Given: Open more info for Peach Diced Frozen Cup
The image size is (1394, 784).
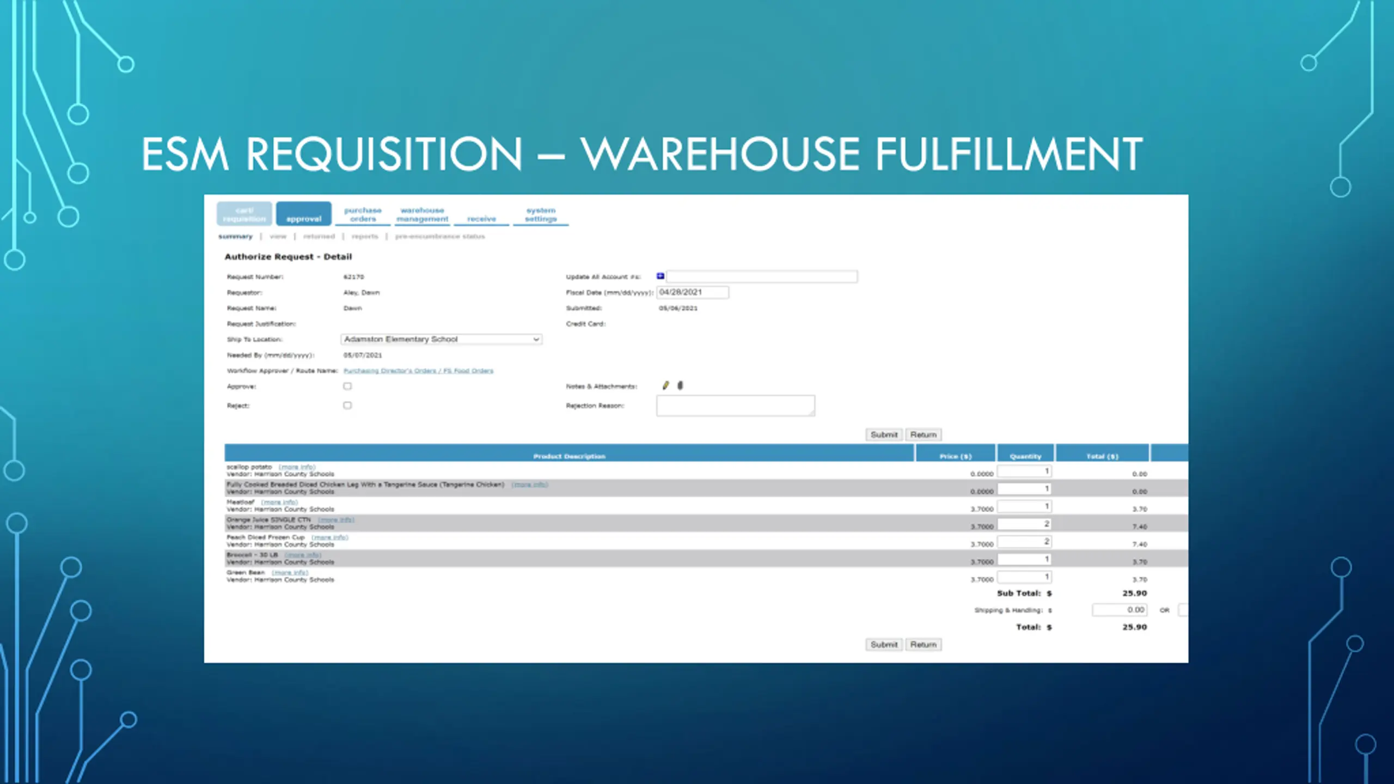Looking at the screenshot, I should pos(330,537).
